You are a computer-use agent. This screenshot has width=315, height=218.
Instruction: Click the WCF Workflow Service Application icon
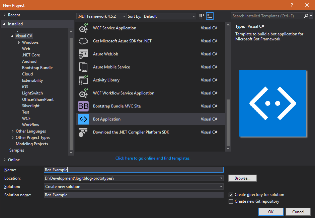(x=83, y=93)
